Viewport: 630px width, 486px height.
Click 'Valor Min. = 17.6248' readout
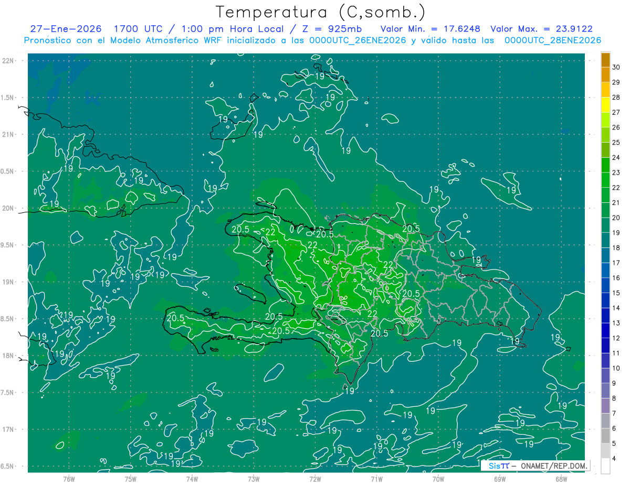[429, 29]
